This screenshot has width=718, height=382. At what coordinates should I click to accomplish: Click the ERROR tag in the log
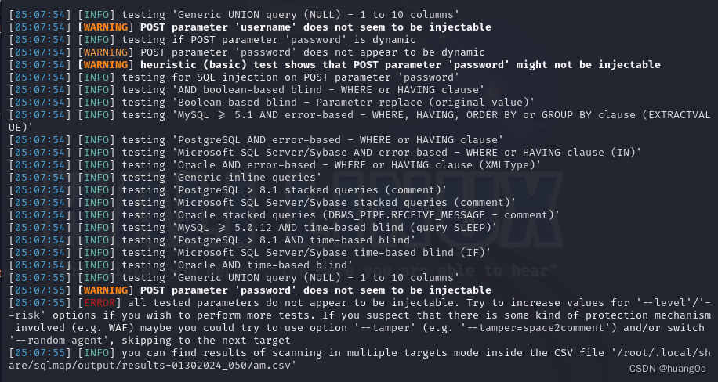(x=100, y=302)
